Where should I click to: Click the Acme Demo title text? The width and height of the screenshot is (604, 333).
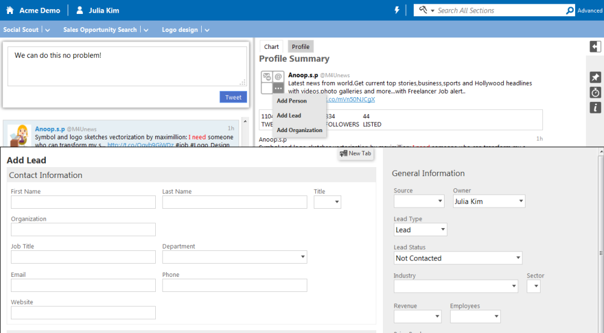(x=40, y=10)
